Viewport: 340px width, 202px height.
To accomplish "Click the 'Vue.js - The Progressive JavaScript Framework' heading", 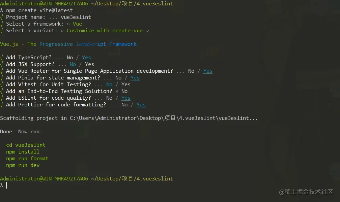I will (68, 44).
